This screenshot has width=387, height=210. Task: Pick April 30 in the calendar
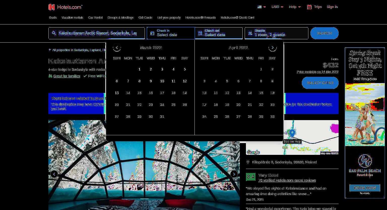click(272, 117)
